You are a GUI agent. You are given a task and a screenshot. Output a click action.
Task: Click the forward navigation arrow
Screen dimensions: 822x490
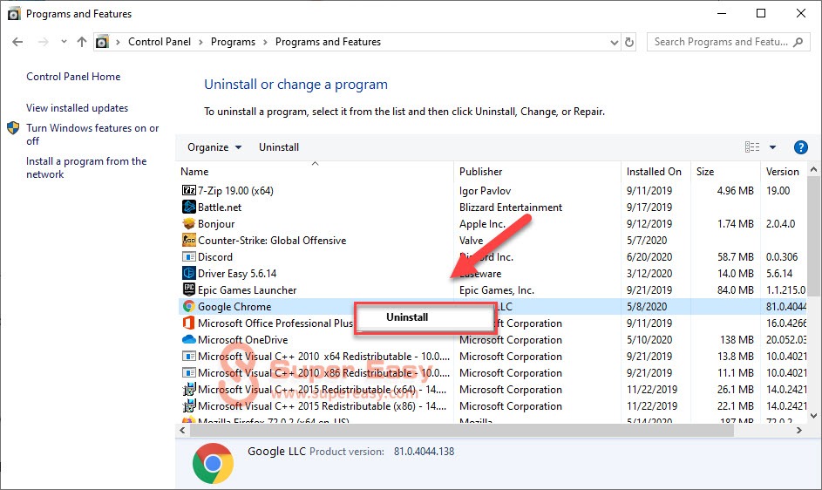[43, 42]
